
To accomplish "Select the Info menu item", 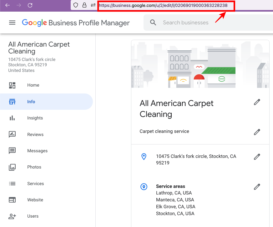I will pyautogui.click(x=31, y=102).
